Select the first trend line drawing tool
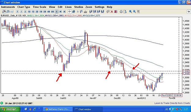 coord(91,12)
